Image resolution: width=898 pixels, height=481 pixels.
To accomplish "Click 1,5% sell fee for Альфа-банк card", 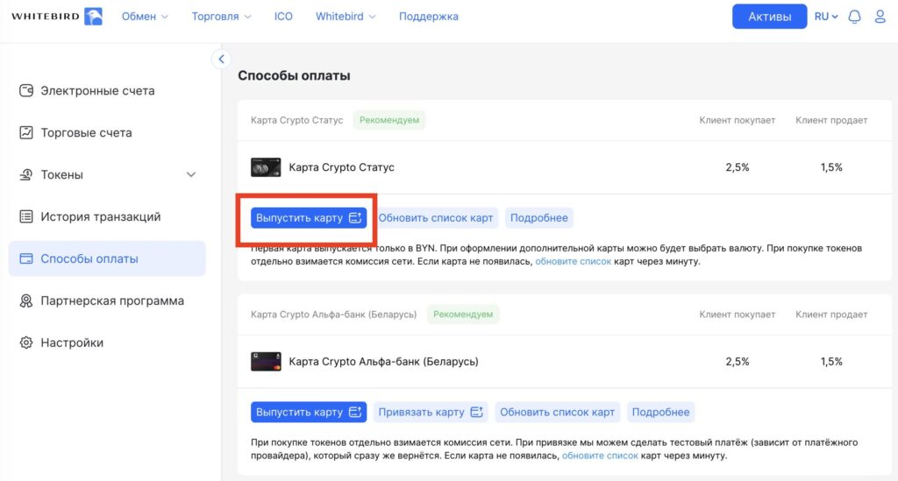I will coord(831,362).
